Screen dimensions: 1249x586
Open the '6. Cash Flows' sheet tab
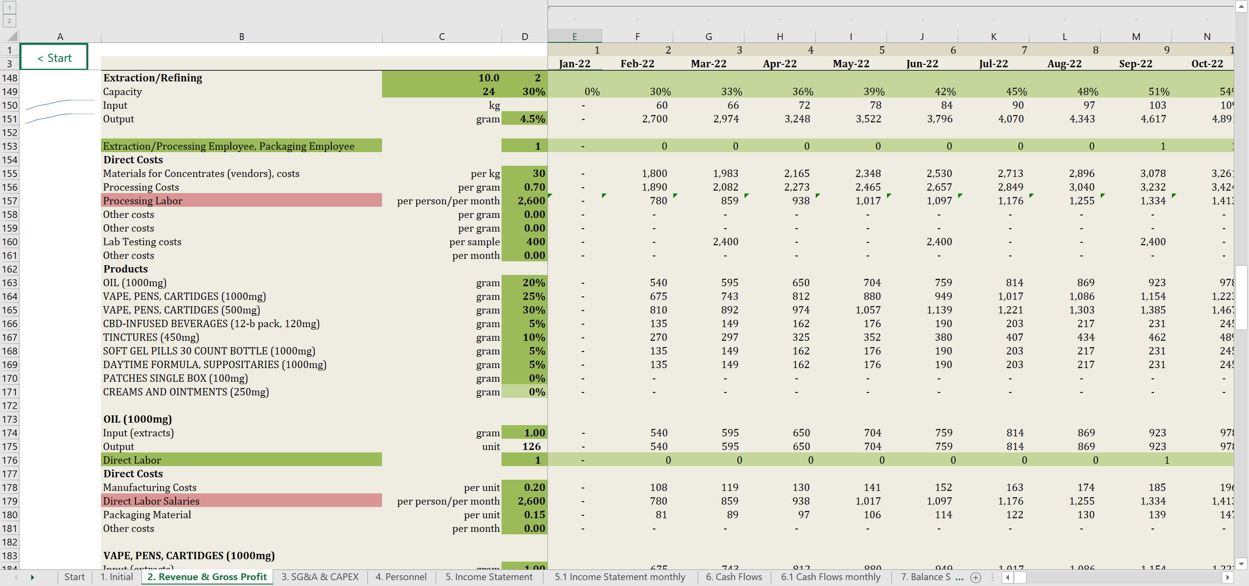(x=733, y=577)
